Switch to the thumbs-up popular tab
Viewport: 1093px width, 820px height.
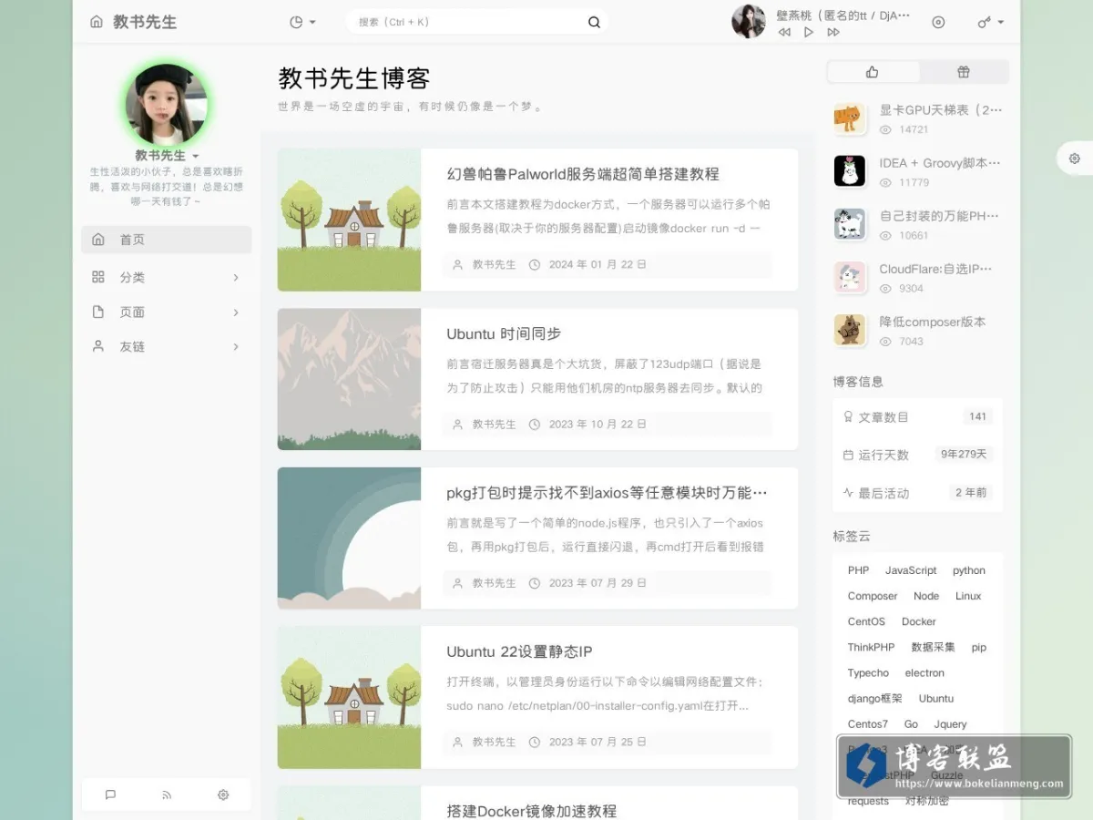873,72
